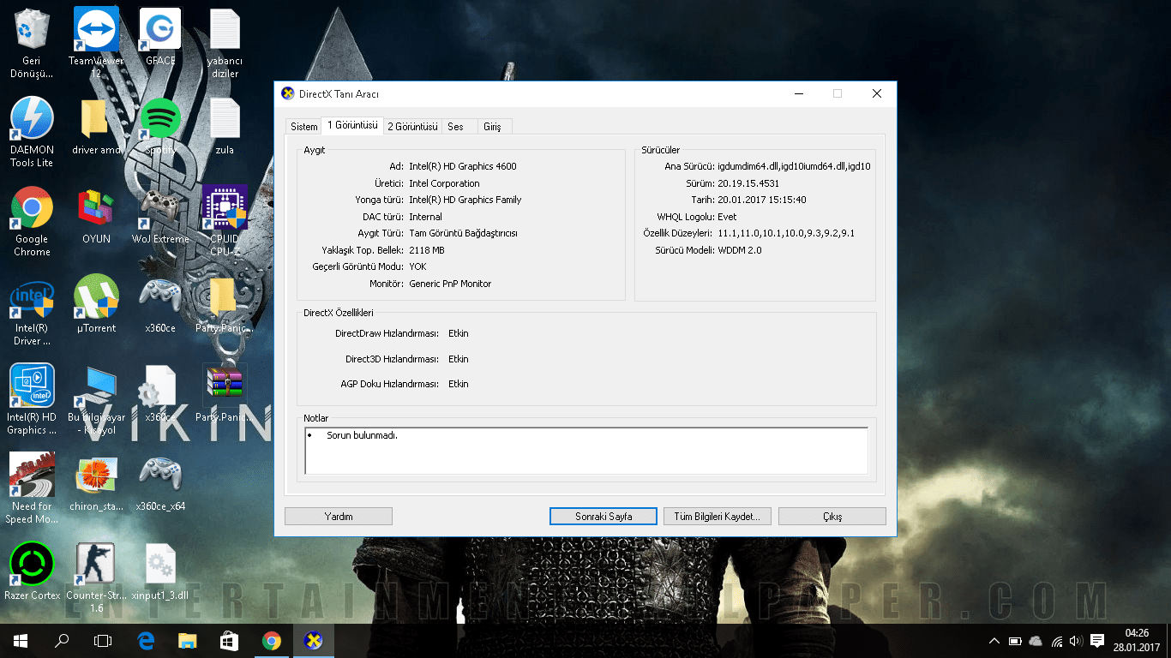The image size is (1171, 658).
Task: Open the clock and date flyout
Action: coord(1137,641)
